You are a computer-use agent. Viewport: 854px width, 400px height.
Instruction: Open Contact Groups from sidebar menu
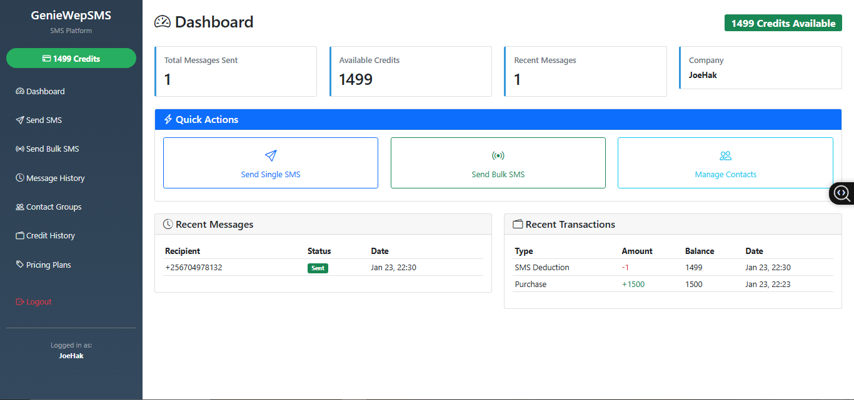click(x=54, y=207)
